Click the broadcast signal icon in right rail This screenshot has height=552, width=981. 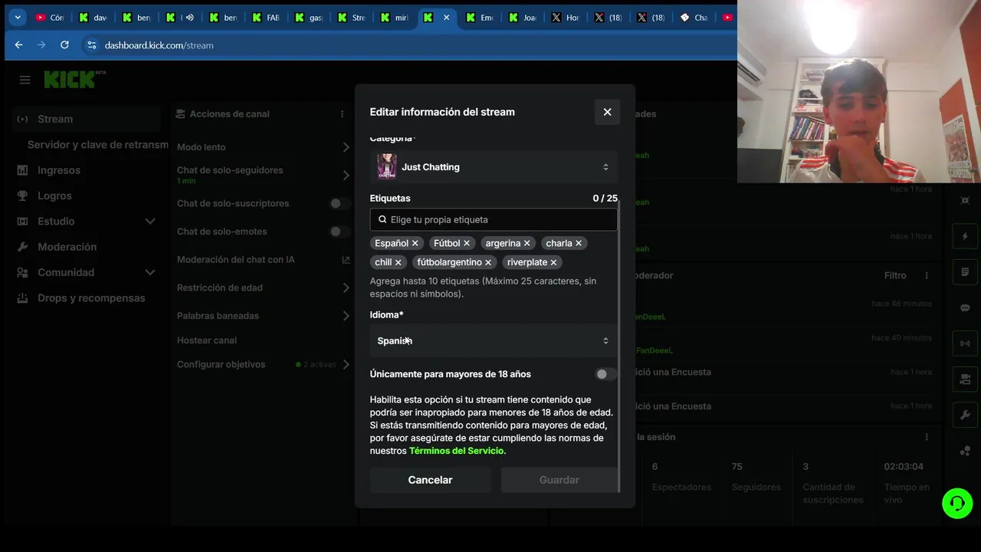(965, 343)
